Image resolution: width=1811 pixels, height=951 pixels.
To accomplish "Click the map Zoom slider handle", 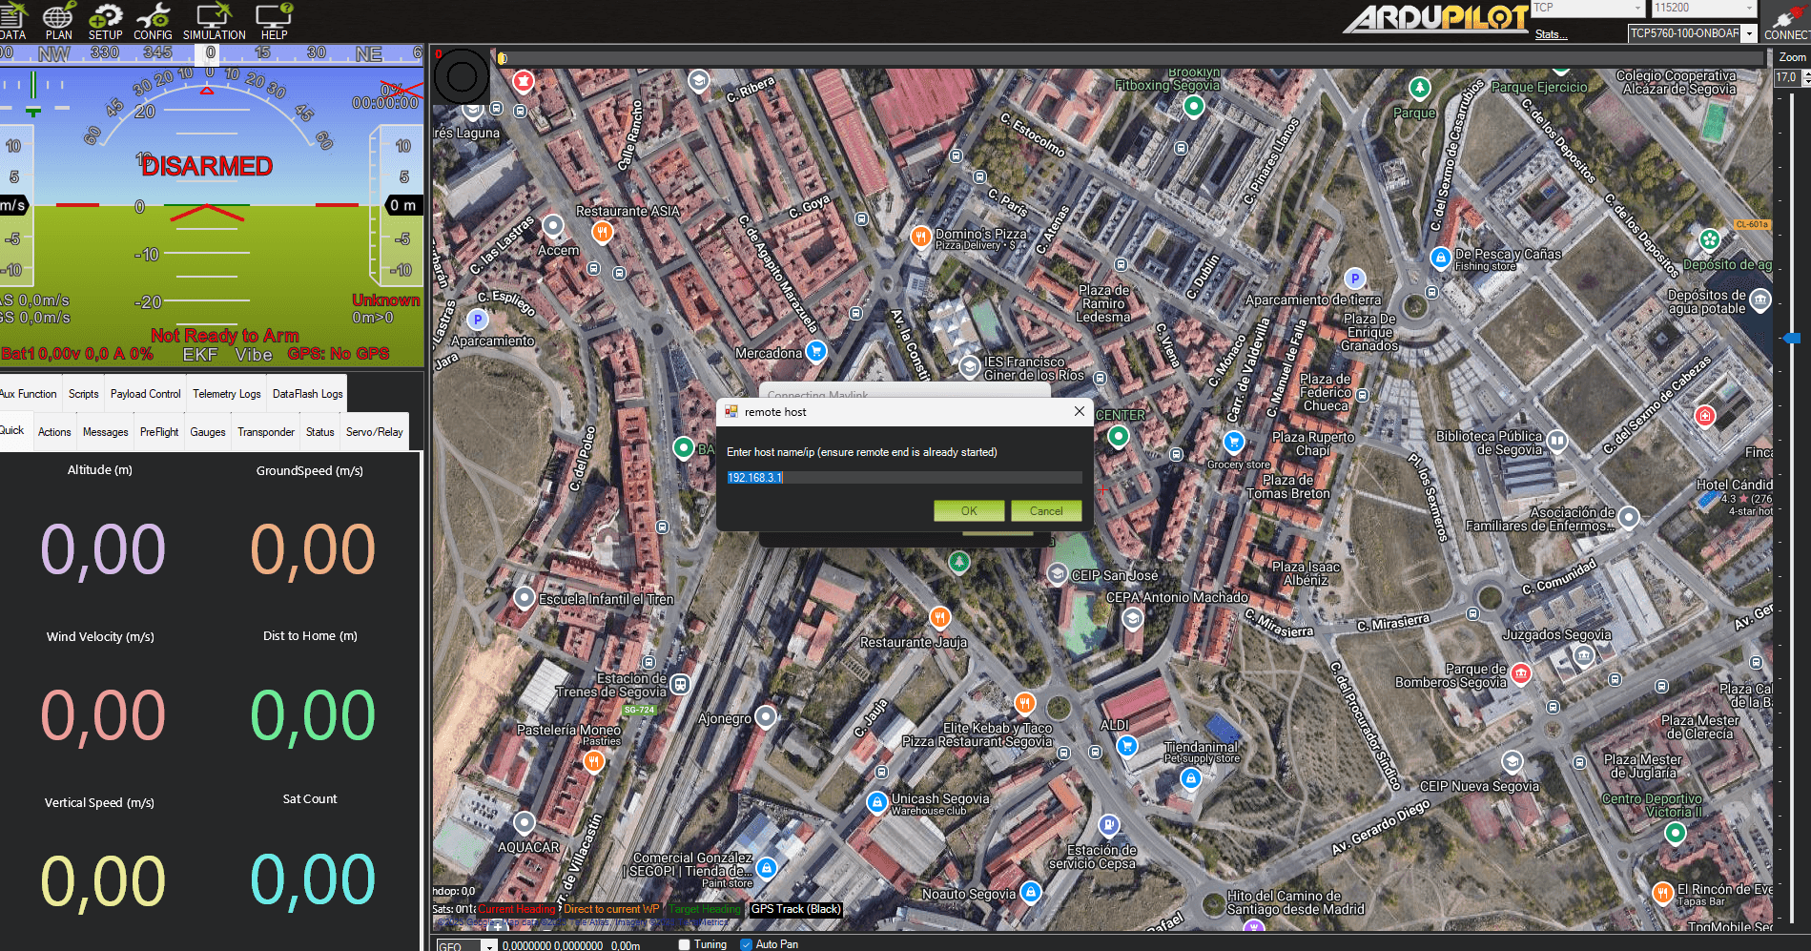I will coord(1792,339).
